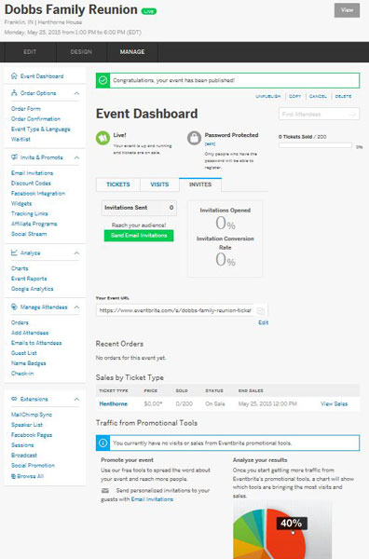Viewport: 369px width, 559px height.
Task: Switch to the VISITS tab
Action: point(159,184)
